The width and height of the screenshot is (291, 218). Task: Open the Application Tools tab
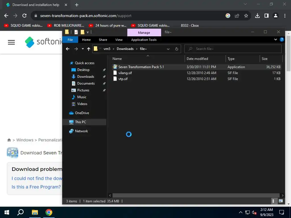(x=144, y=40)
